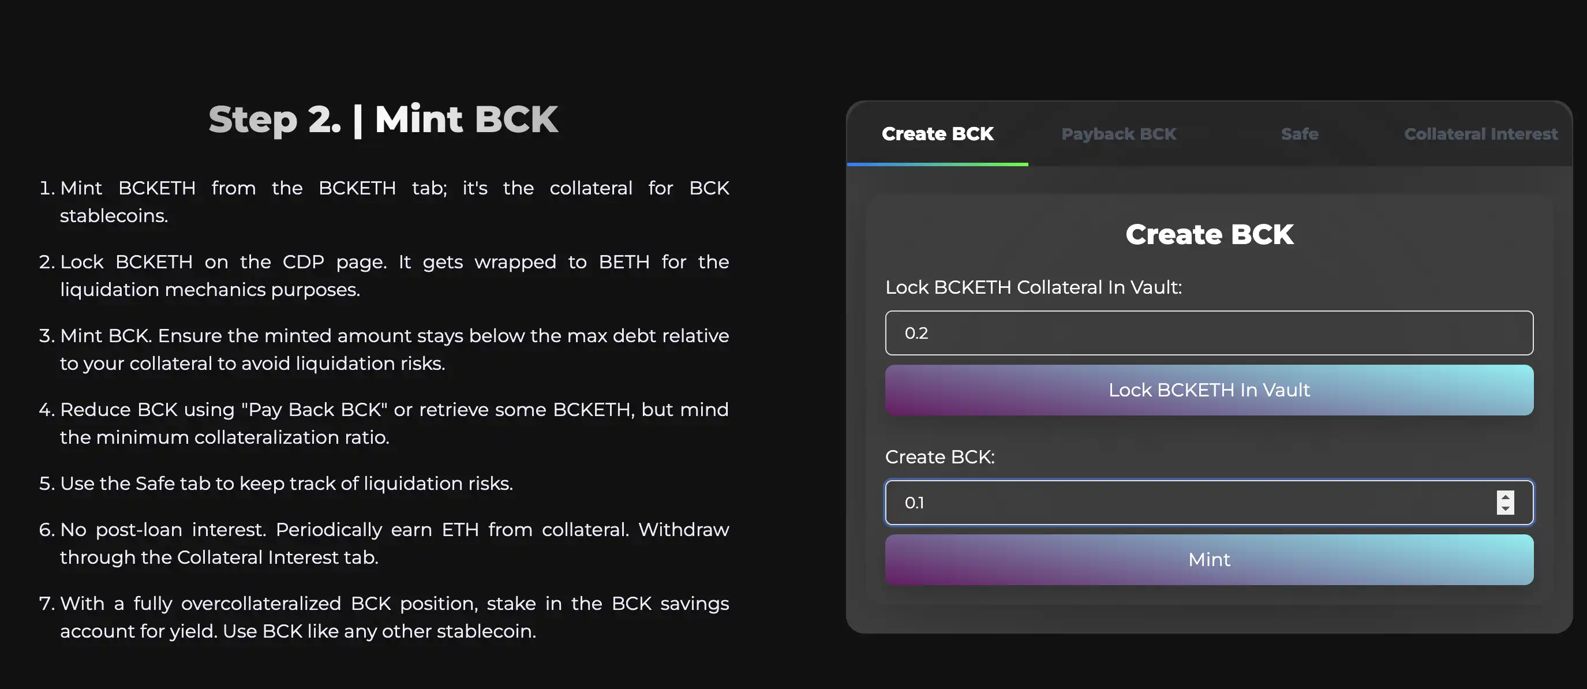Click instruction 3 about max debt
1587x689 pixels.
point(384,350)
